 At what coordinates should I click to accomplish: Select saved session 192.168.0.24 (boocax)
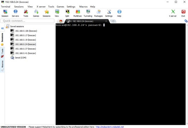(25, 44)
